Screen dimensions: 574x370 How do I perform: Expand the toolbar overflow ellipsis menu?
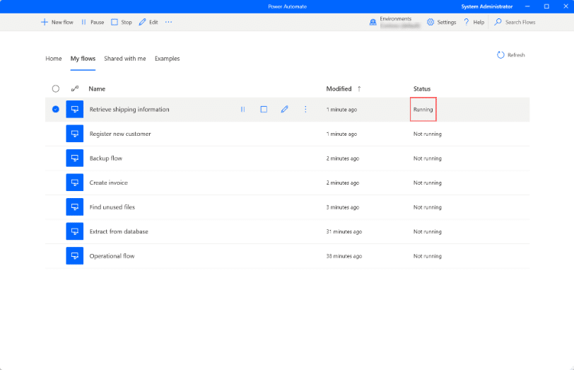click(168, 22)
